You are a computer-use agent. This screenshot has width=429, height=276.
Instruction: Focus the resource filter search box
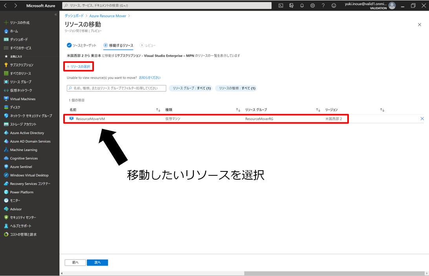[117, 88]
